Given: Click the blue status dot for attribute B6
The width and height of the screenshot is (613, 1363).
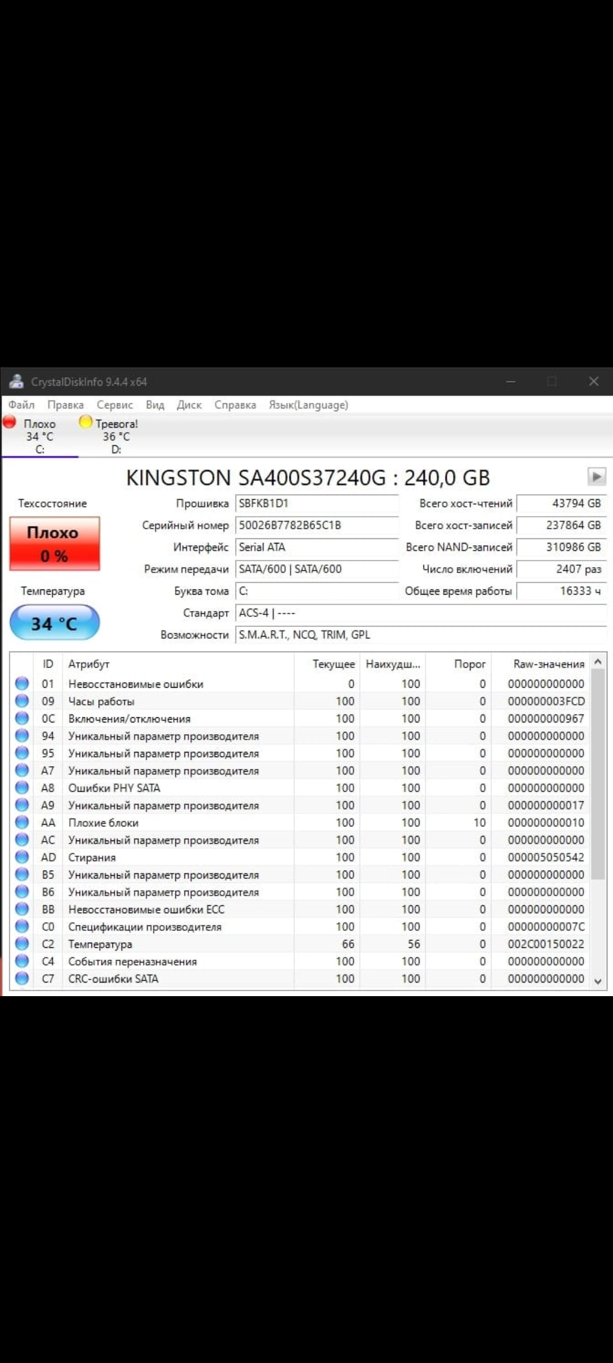Looking at the screenshot, I should (22, 891).
